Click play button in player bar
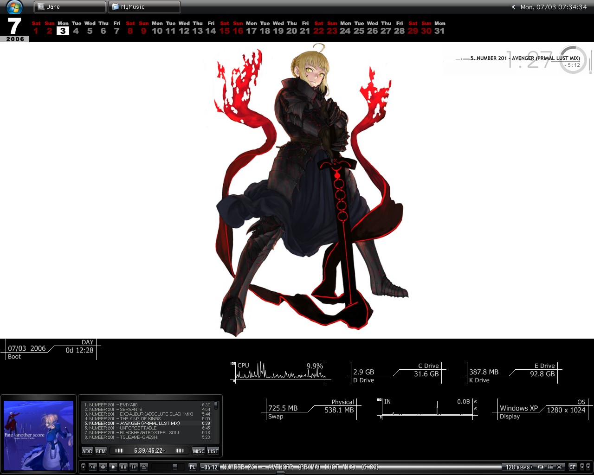 point(113,467)
